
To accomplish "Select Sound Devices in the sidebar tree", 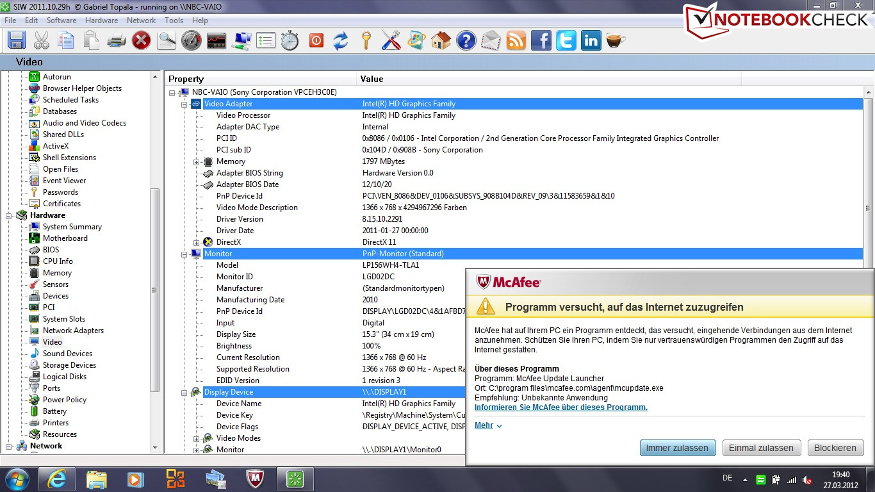I will click(x=67, y=354).
